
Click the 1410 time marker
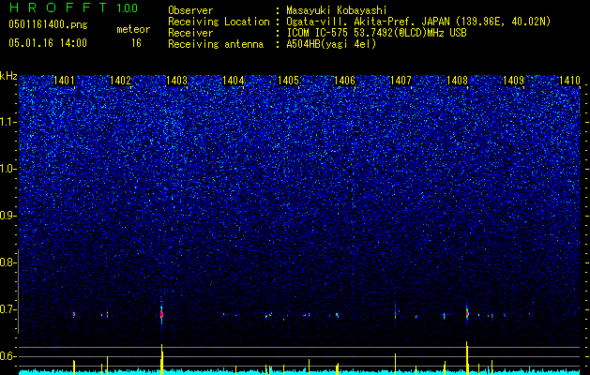point(569,81)
